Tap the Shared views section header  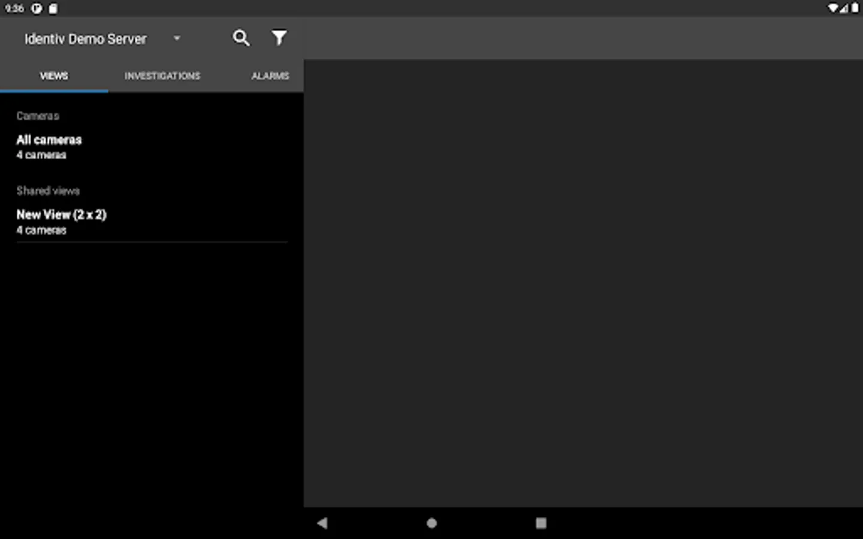coord(48,190)
